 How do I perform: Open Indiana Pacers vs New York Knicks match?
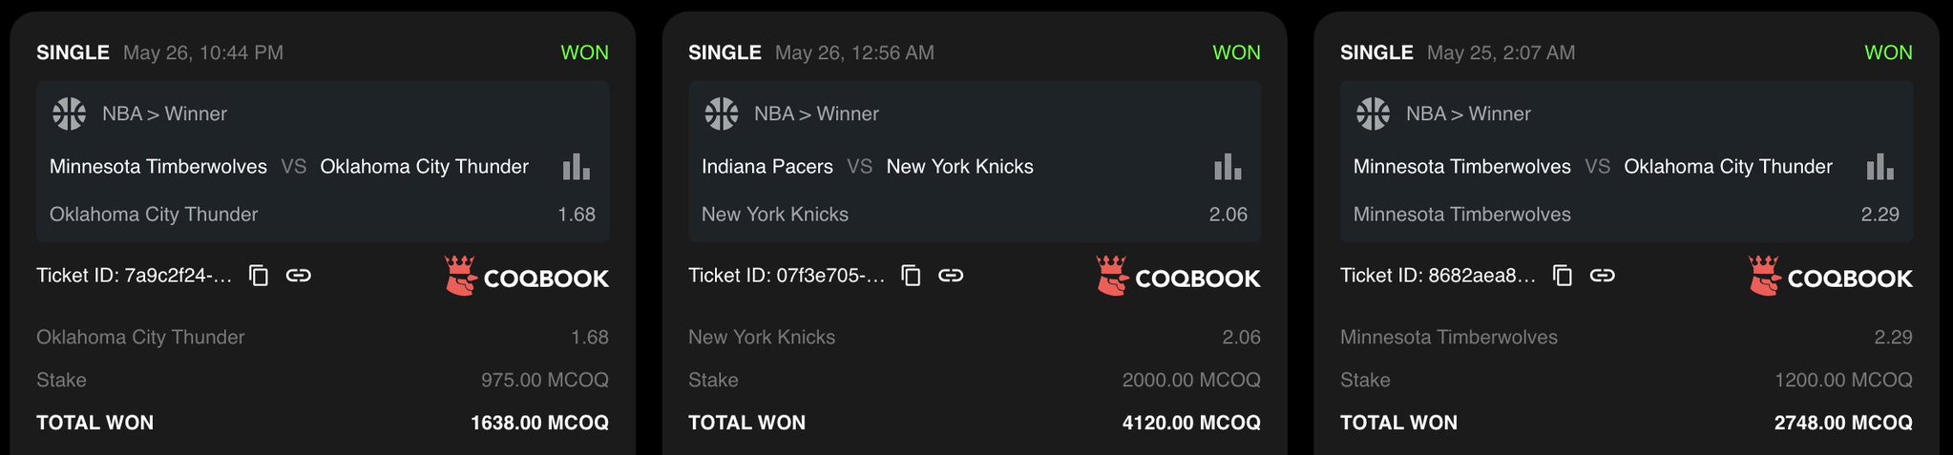point(867,167)
